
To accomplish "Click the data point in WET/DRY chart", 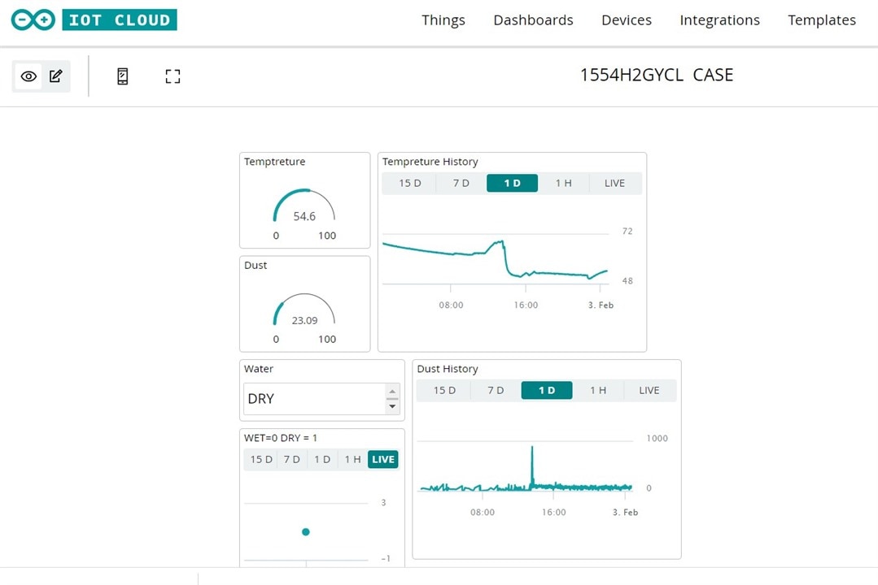I will click(306, 532).
